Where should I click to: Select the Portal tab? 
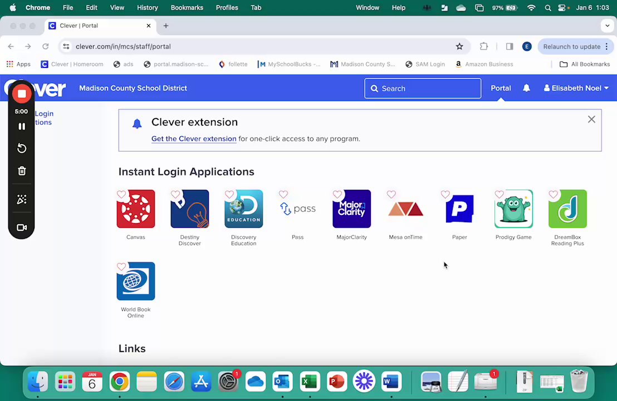click(501, 88)
